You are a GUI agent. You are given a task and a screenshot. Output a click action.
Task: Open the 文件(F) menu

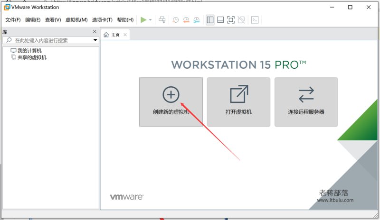(13, 20)
